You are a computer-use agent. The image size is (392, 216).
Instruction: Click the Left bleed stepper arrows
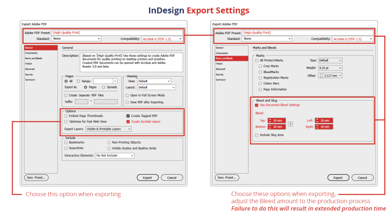(x=317, y=121)
